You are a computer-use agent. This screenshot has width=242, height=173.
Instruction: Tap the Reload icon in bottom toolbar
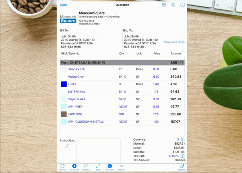click(x=62, y=166)
